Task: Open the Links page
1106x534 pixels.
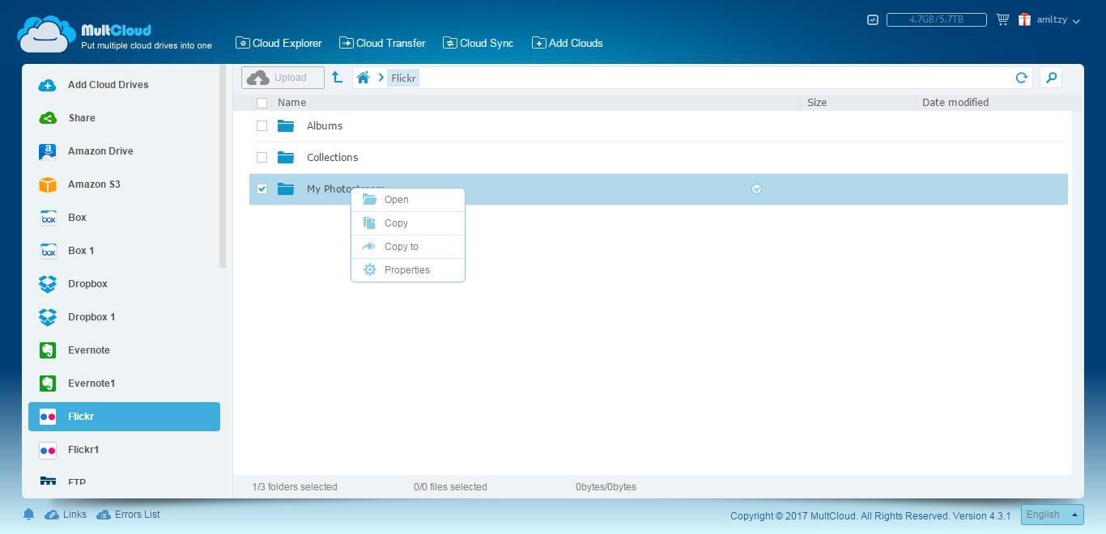Action: (x=66, y=515)
